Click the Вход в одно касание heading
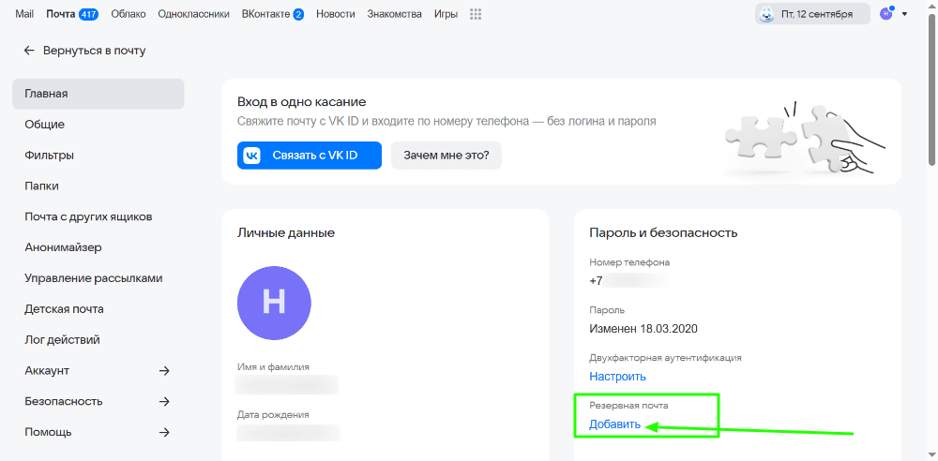This screenshot has width=938, height=461. tap(301, 101)
